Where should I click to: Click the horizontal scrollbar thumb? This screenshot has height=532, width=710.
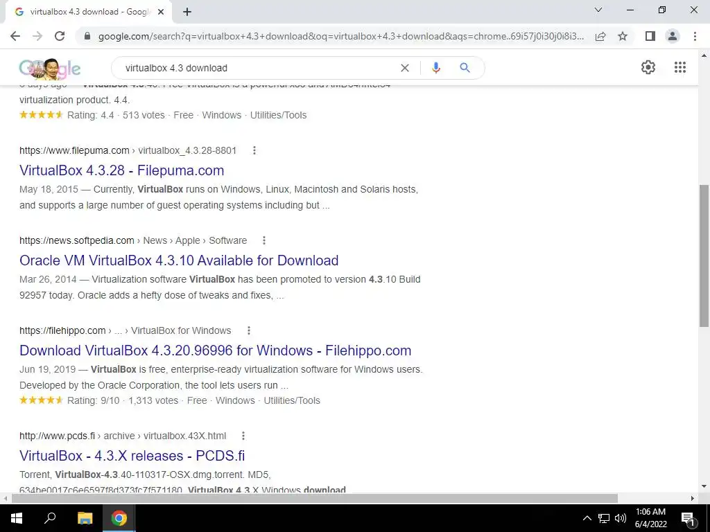pyautogui.click(x=315, y=498)
